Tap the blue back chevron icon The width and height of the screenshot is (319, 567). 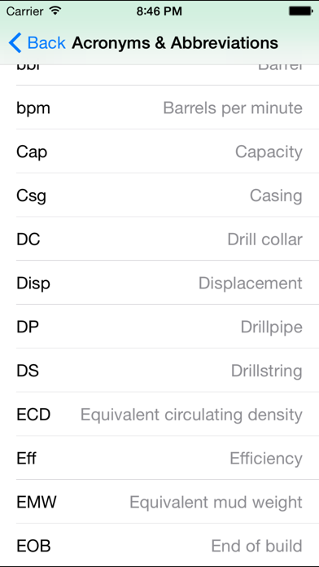(15, 42)
